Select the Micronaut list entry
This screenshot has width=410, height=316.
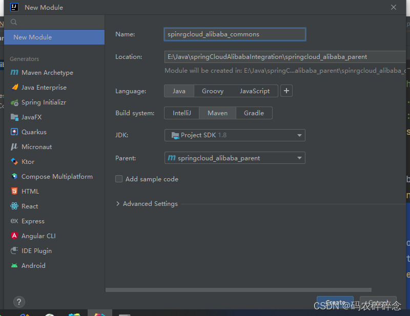tap(54, 146)
